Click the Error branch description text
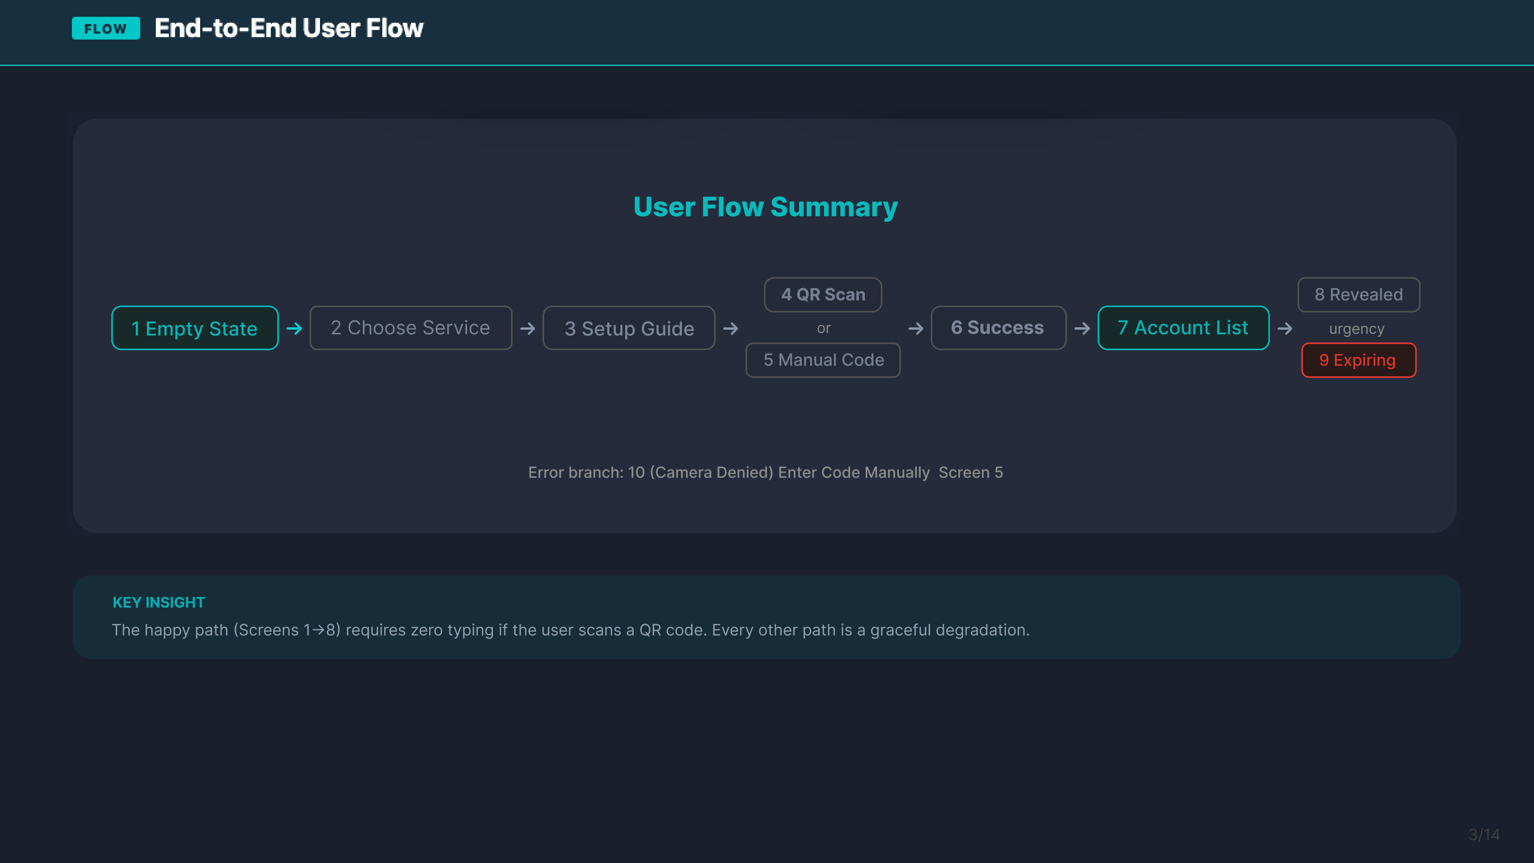This screenshot has height=863, width=1534. [765, 472]
